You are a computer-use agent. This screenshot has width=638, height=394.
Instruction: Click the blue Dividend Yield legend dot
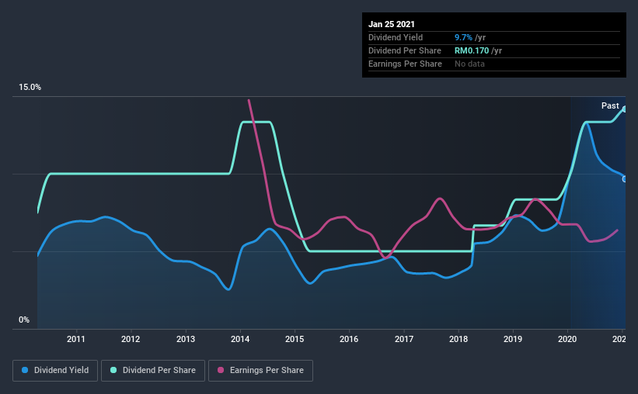point(25,370)
